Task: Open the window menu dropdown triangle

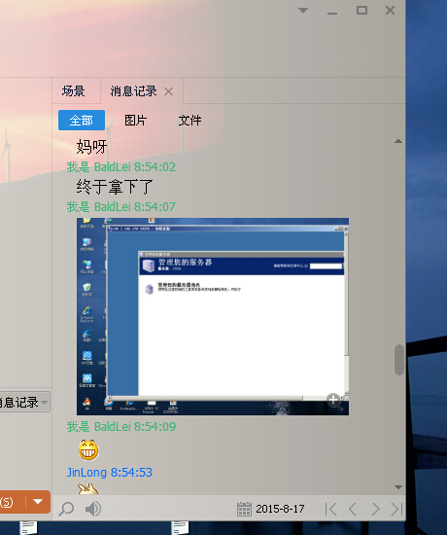Action: (303, 11)
